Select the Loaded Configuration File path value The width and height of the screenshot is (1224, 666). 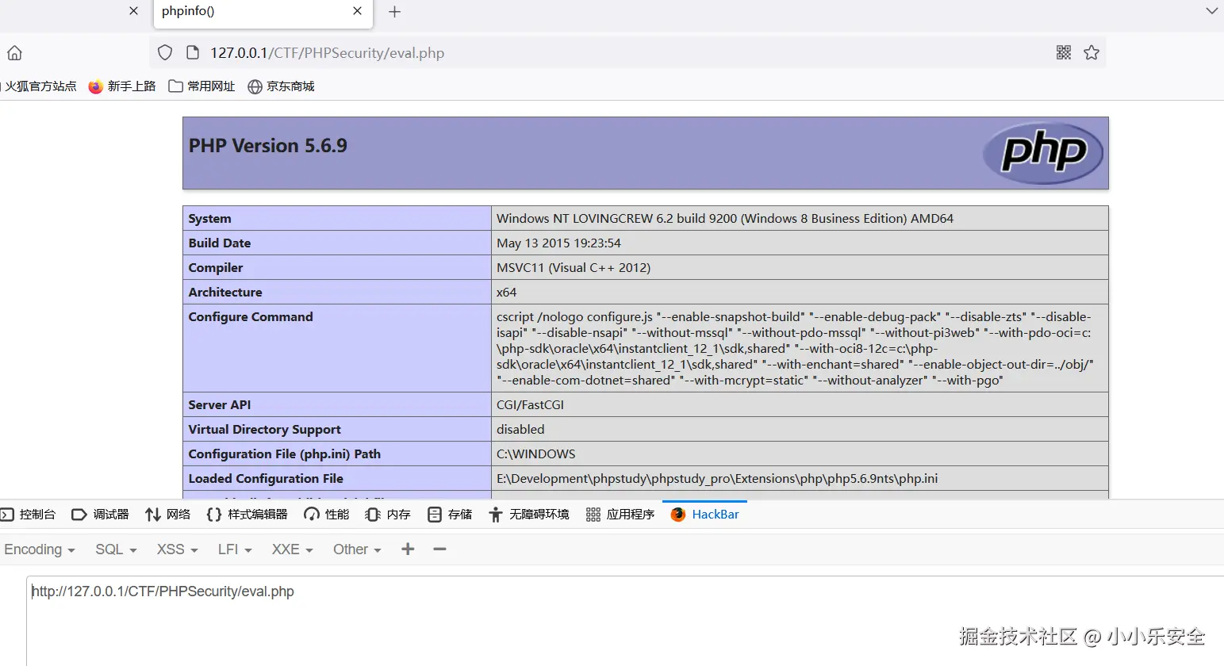pos(717,479)
